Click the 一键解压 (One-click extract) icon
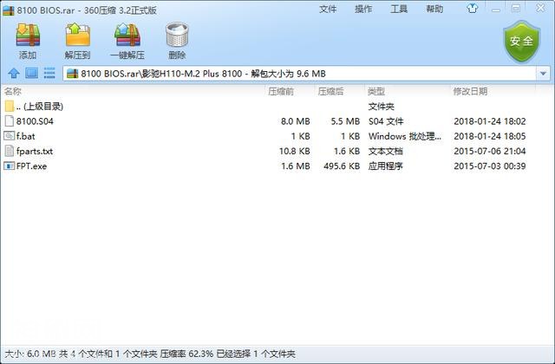Screen dimensions: 555x364 point(128,39)
